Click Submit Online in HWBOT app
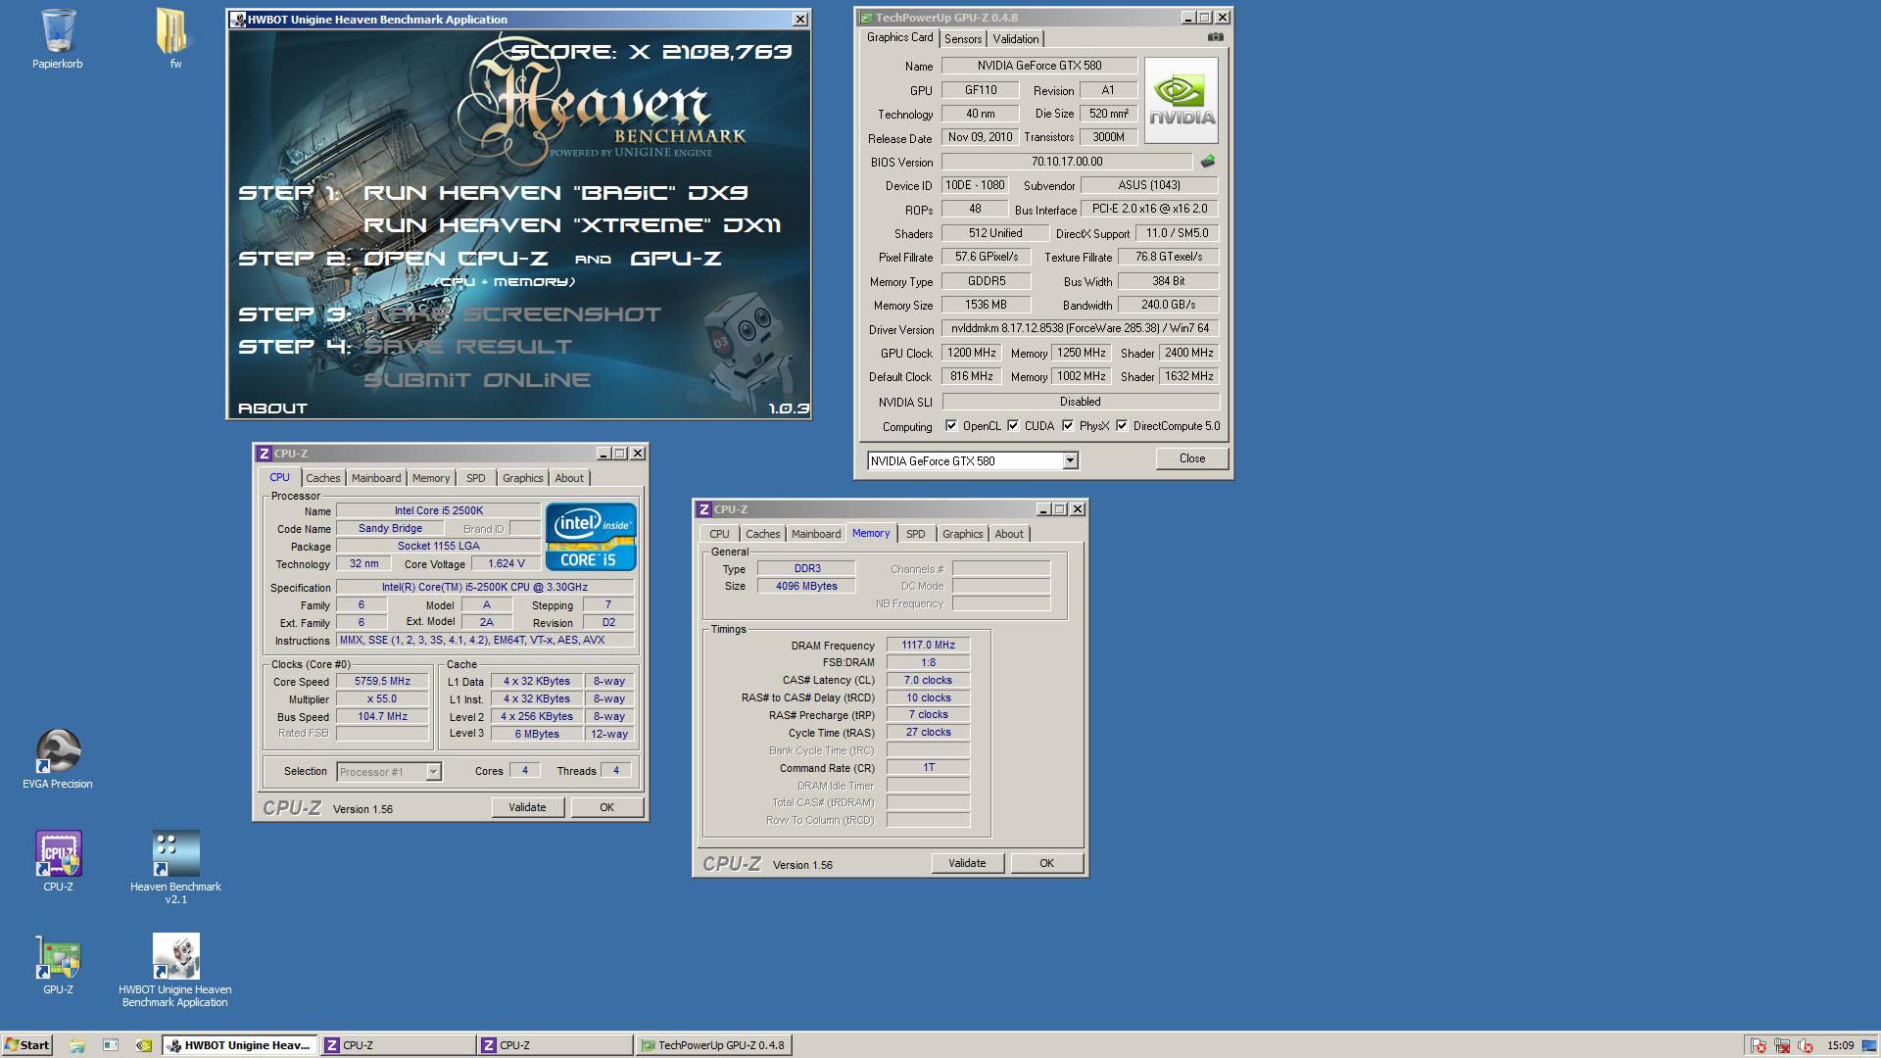The image size is (1881, 1058). [x=477, y=380]
